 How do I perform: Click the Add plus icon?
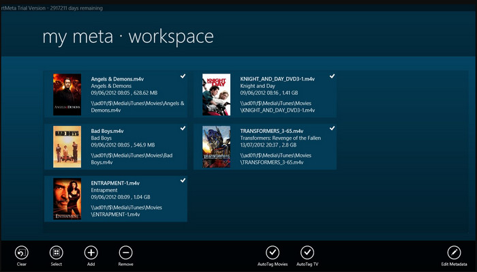[91, 252]
